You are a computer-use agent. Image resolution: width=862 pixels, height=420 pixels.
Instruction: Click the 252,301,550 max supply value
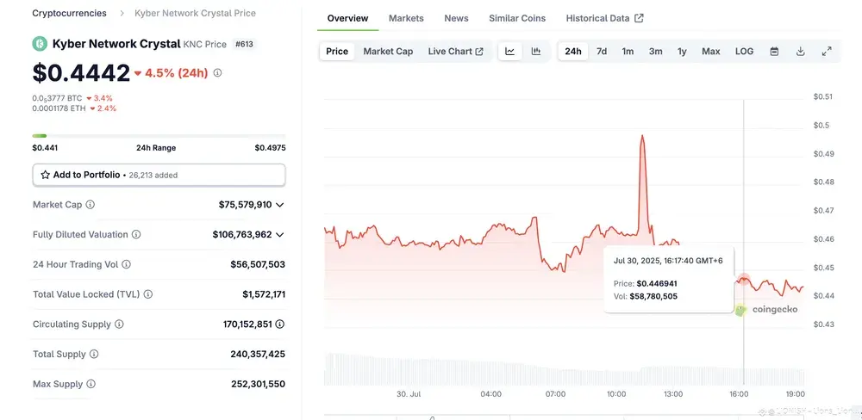(259, 385)
